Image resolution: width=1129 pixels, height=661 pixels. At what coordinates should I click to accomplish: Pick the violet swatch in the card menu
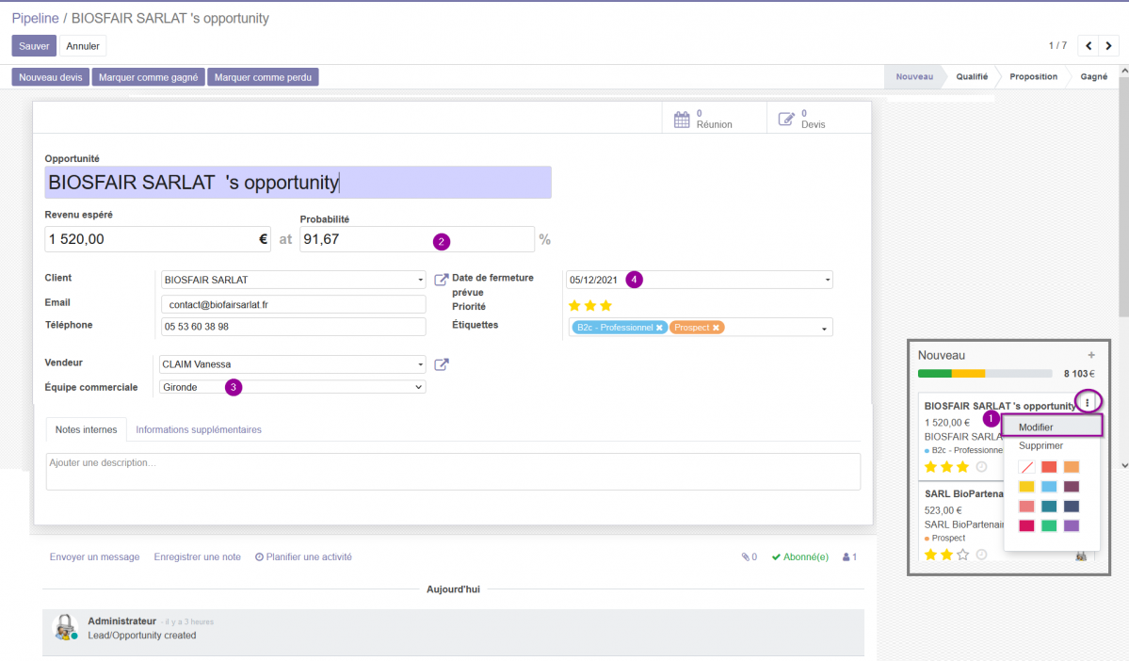pyautogui.click(x=1072, y=525)
